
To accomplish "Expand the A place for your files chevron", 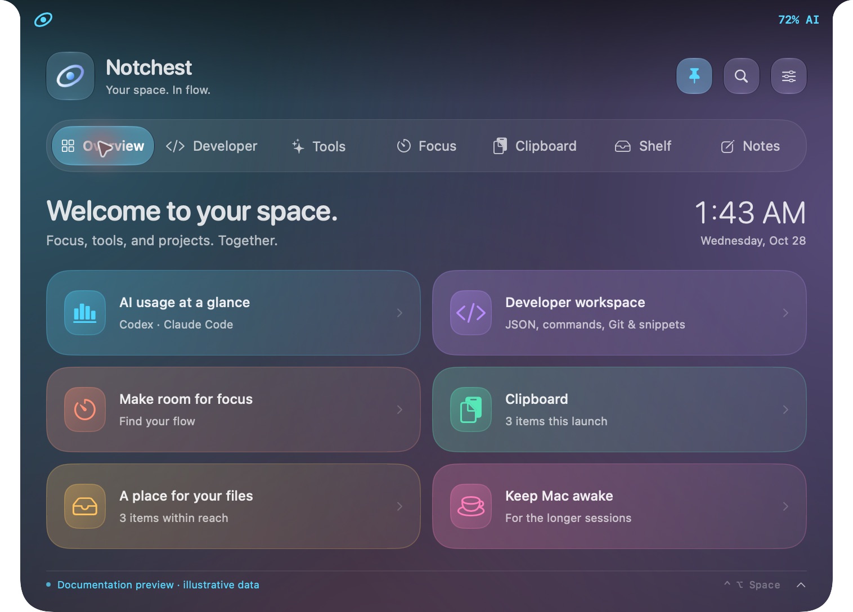I will pos(399,506).
